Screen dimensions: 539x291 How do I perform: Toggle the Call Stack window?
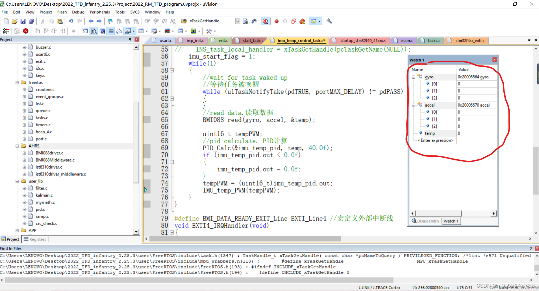pos(119,31)
